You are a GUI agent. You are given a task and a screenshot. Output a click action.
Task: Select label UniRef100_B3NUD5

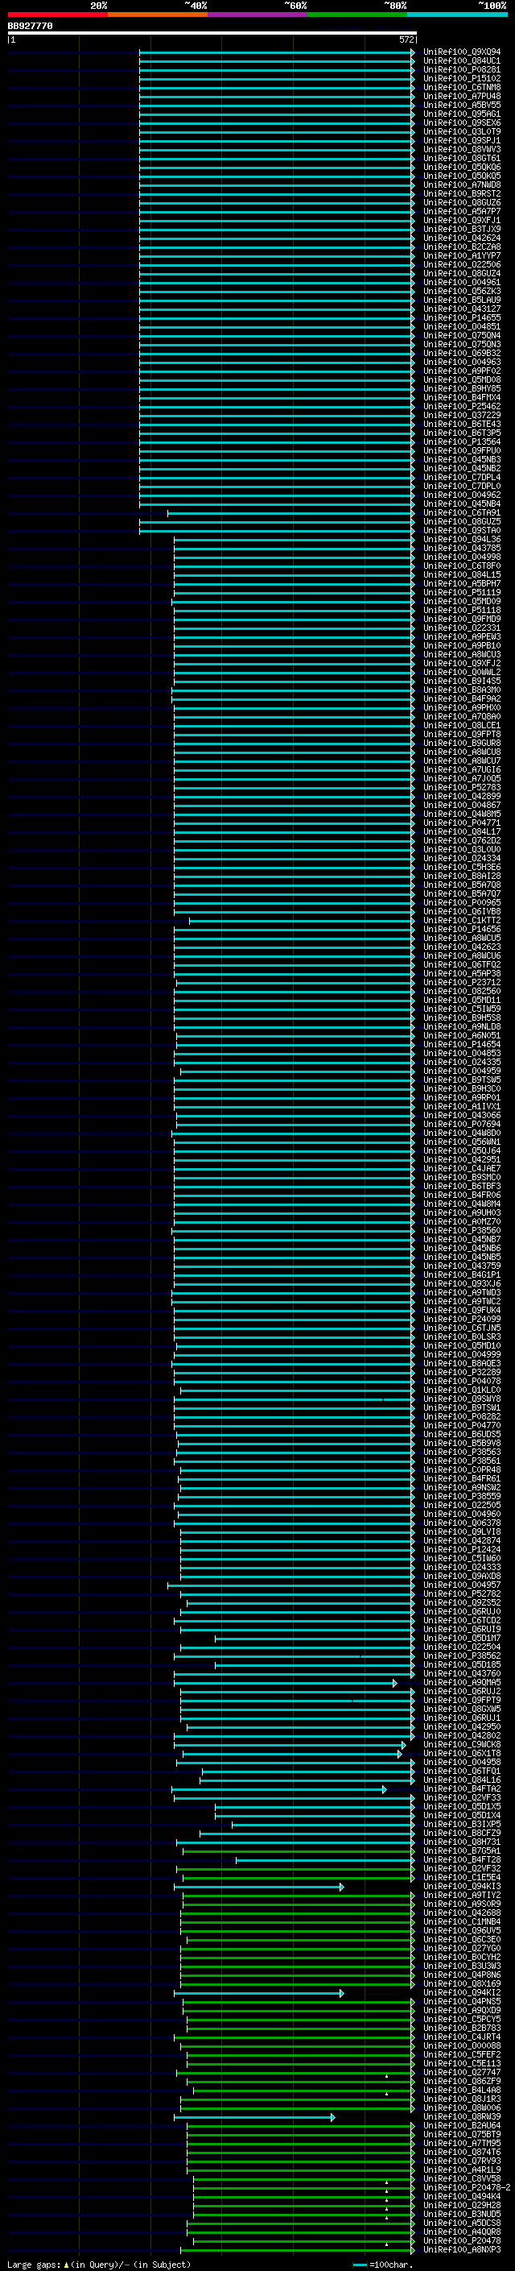coord(462,2214)
